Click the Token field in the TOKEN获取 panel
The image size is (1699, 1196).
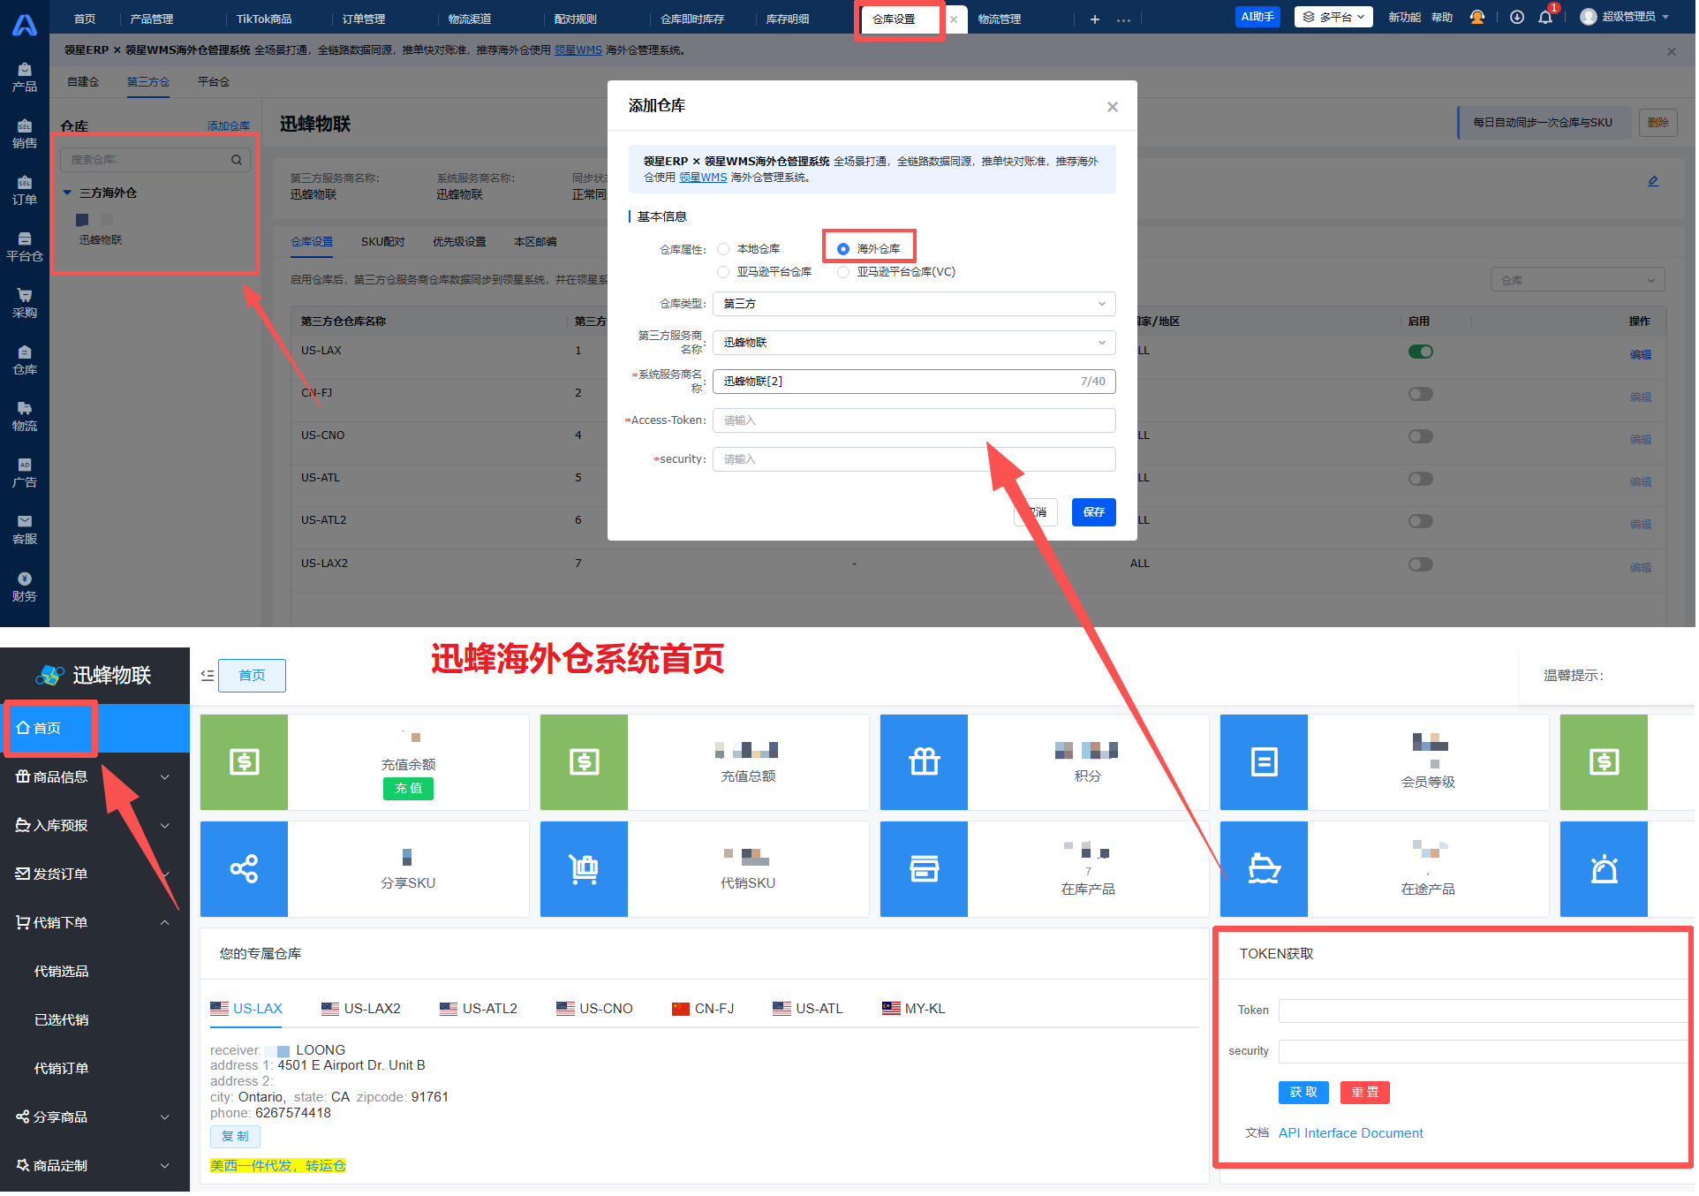pos(1484,1011)
